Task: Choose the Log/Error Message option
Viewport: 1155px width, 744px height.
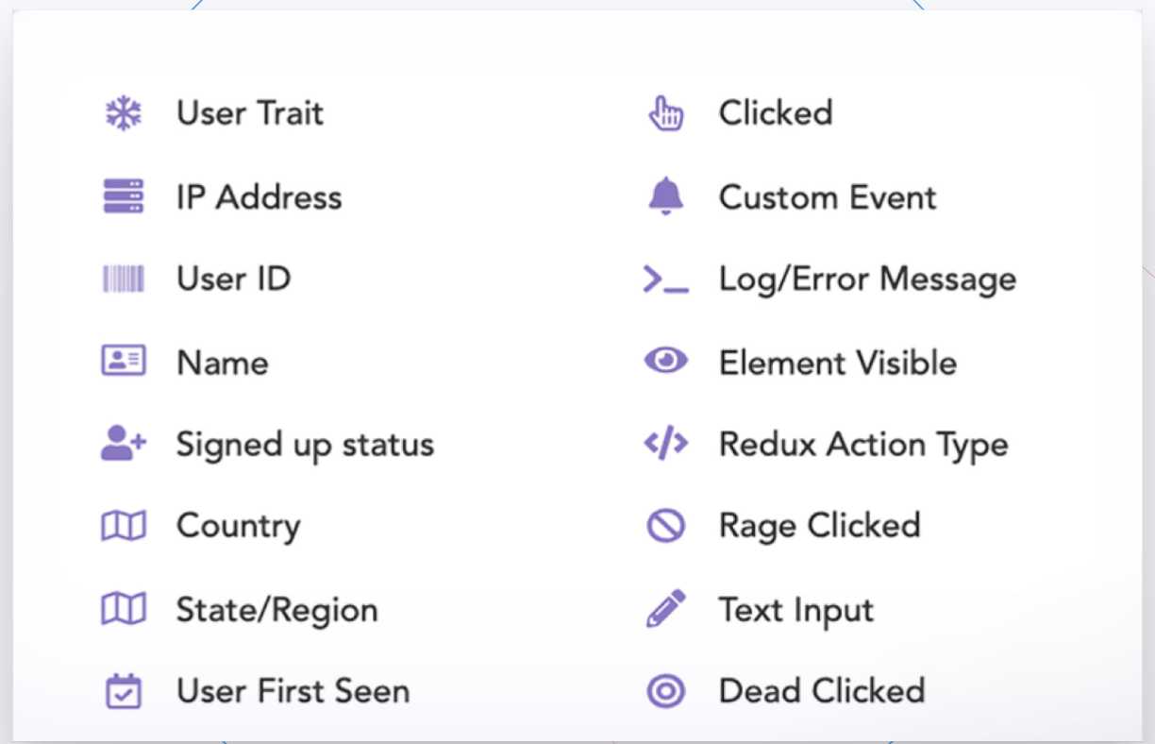Action: [867, 279]
